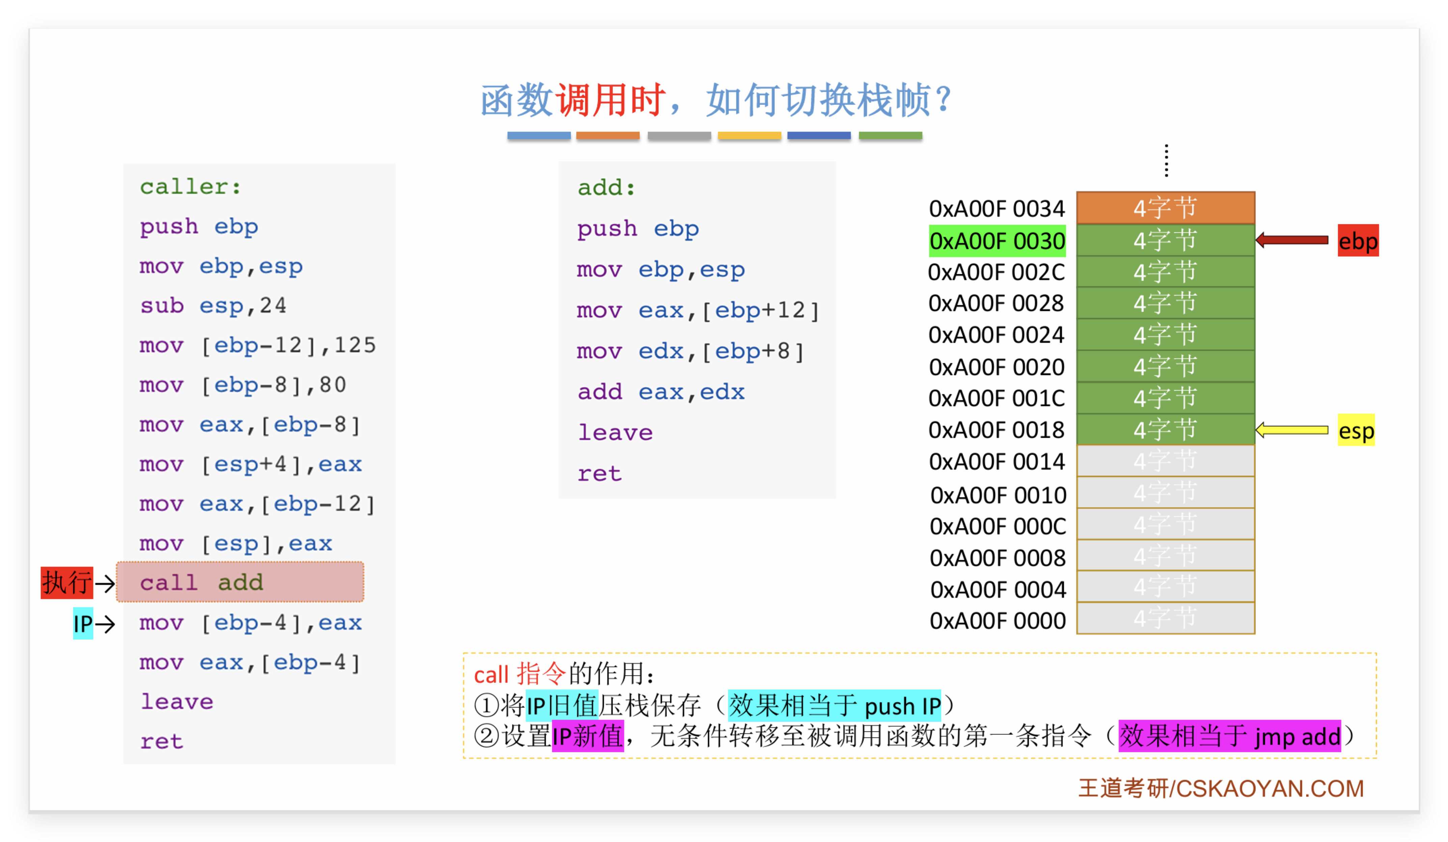1448x842 pixels.
Task: Click magenta 'IP新值' highlight
Action: click(587, 736)
